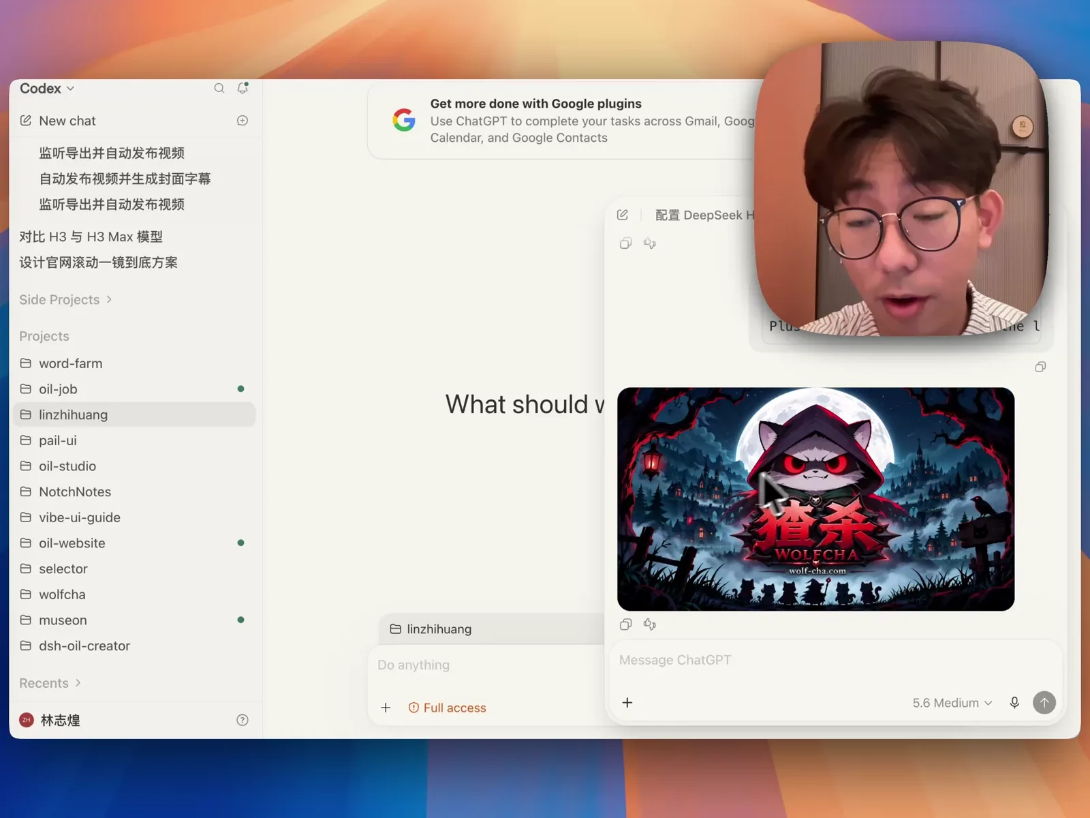Select the dsh-oil-creator project
The height and width of the screenshot is (818, 1090).
point(134,646)
